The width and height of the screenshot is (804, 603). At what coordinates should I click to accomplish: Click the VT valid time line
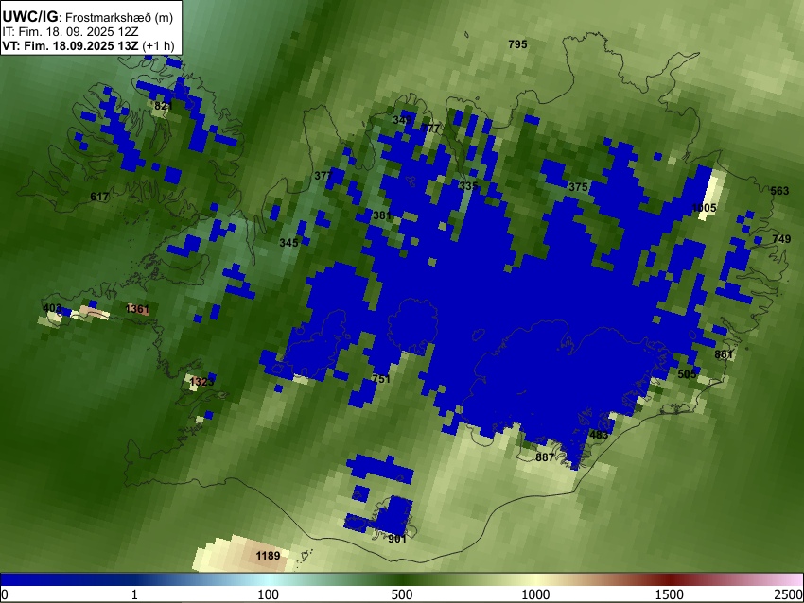pyautogui.click(x=88, y=45)
